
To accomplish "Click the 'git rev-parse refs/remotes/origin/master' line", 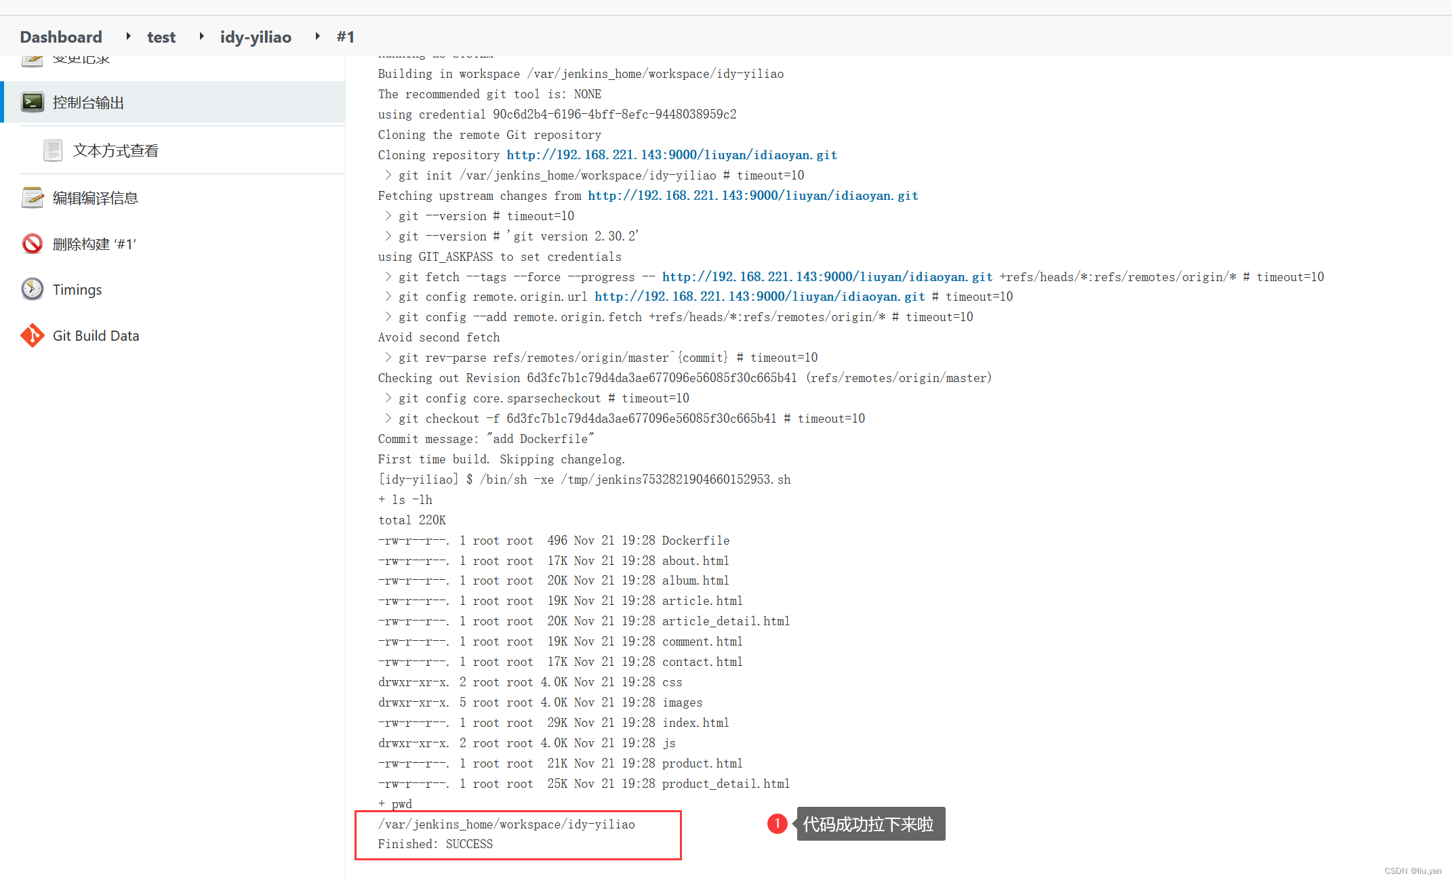I will tap(601, 357).
